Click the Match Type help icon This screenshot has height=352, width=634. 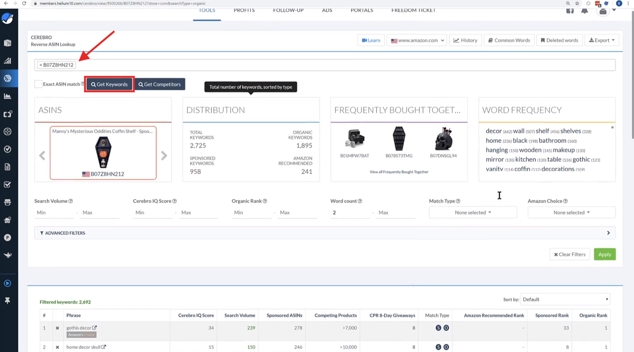458,201
